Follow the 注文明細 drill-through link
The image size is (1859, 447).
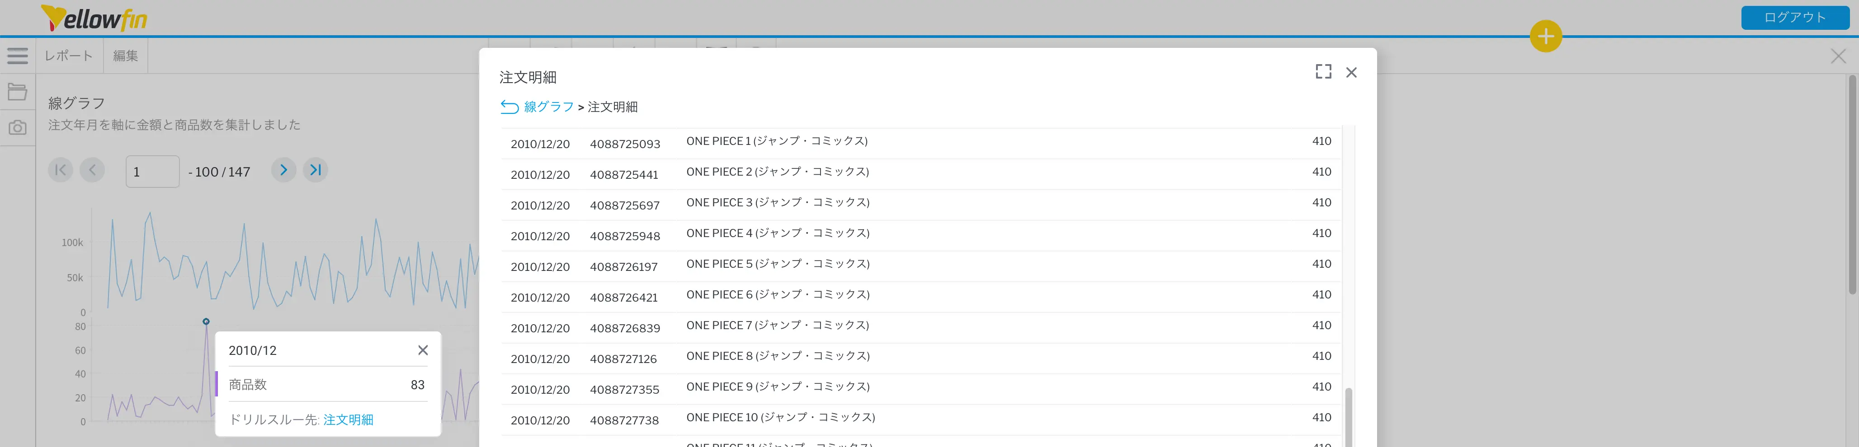(348, 419)
